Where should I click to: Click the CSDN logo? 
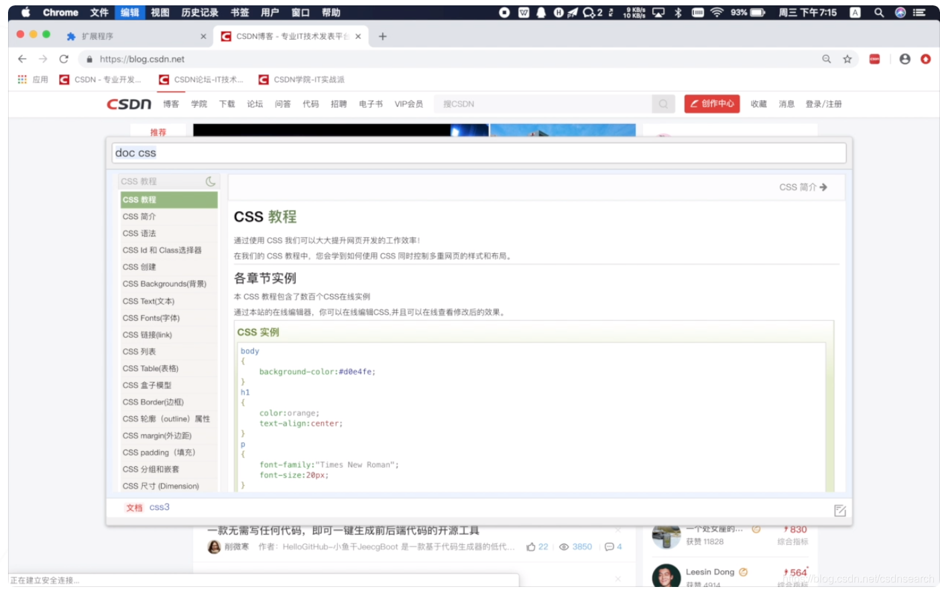(129, 104)
